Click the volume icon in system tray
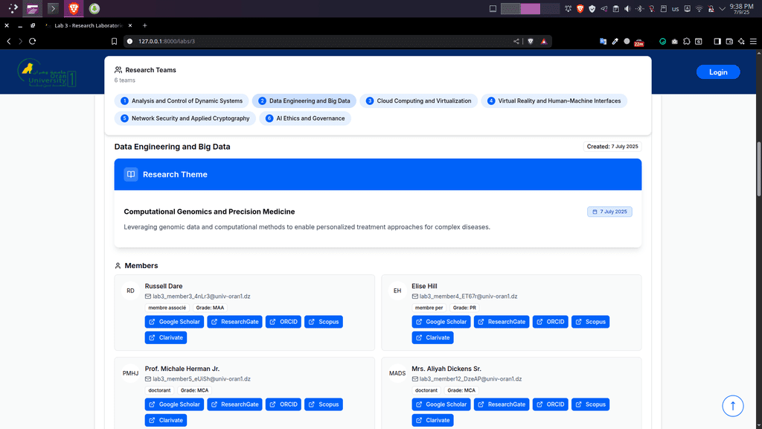This screenshot has height=429, width=762. click(627, 9)
